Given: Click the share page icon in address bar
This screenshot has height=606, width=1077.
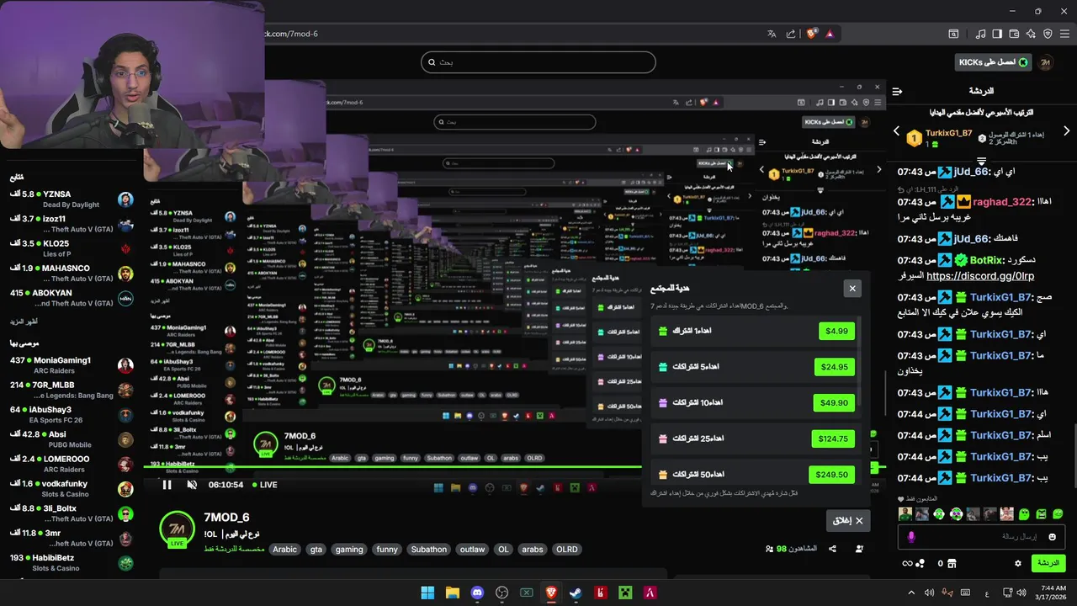Looking at the screenshot, I should [x=791, y=34].
